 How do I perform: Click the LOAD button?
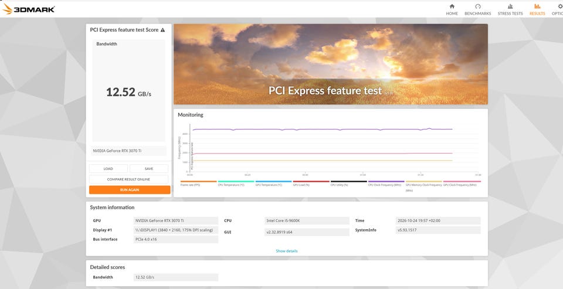[x=108, y=169]
